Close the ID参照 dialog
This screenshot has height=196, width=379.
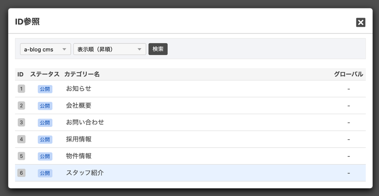click(x=360, y=23)
